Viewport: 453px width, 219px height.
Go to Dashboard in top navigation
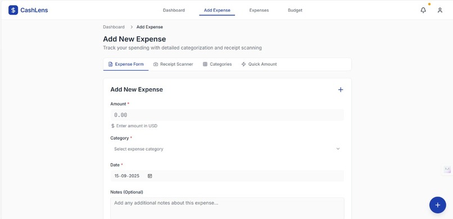(174, 10)
